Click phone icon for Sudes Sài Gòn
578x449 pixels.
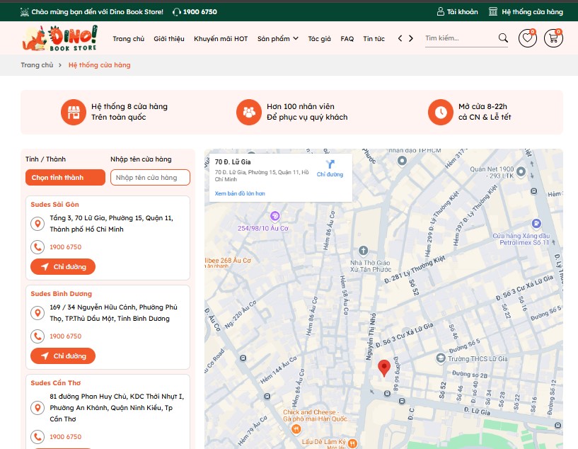(x=37, y=247)
